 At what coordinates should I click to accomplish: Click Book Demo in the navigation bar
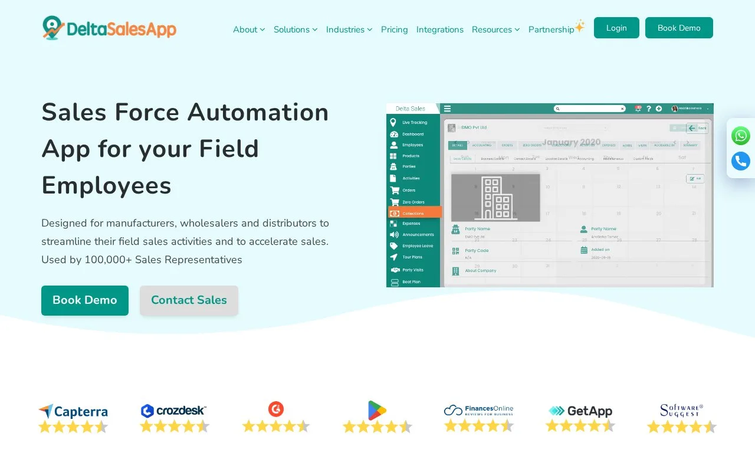pyautogui.click(x=679, y=28)
